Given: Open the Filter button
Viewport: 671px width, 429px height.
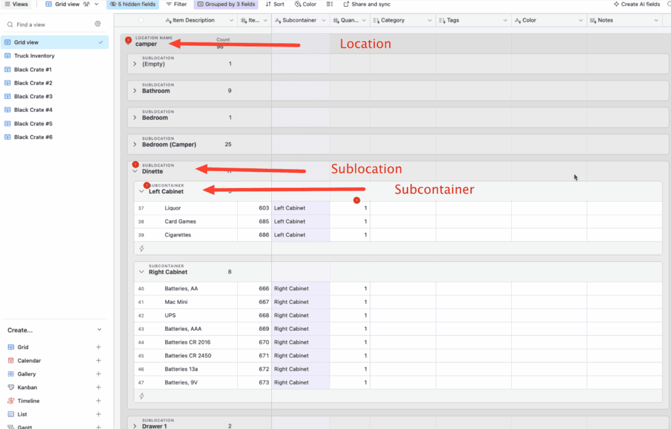Looking at the screenshot, I should click(x=176, y=4).
